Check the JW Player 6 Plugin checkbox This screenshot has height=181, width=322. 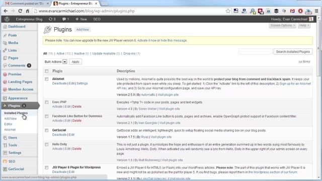47,167
